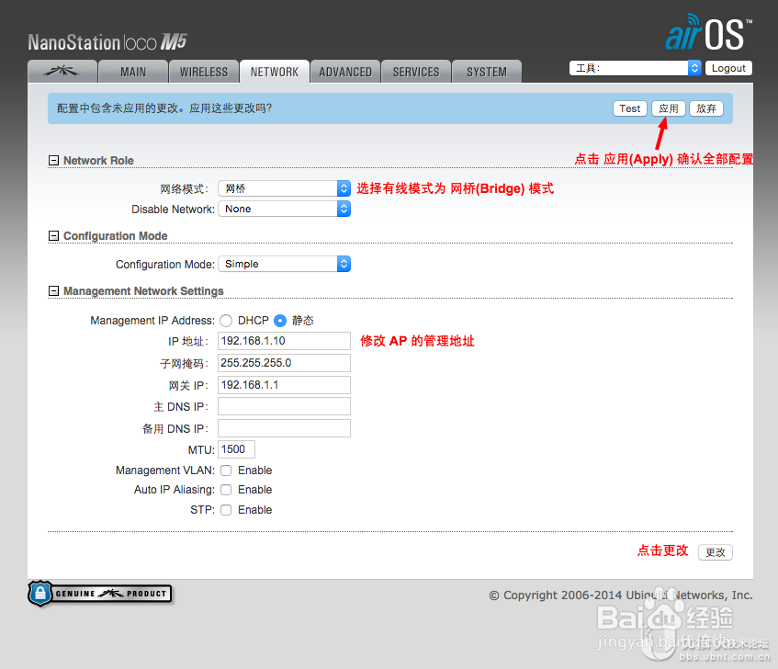Open the 网络模式 dropdown

283,188
